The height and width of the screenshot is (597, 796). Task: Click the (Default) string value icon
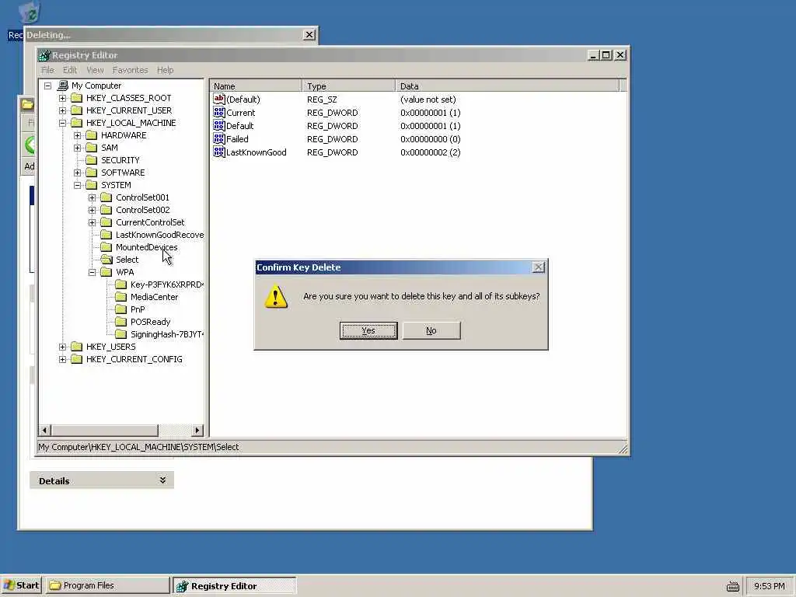218,99
